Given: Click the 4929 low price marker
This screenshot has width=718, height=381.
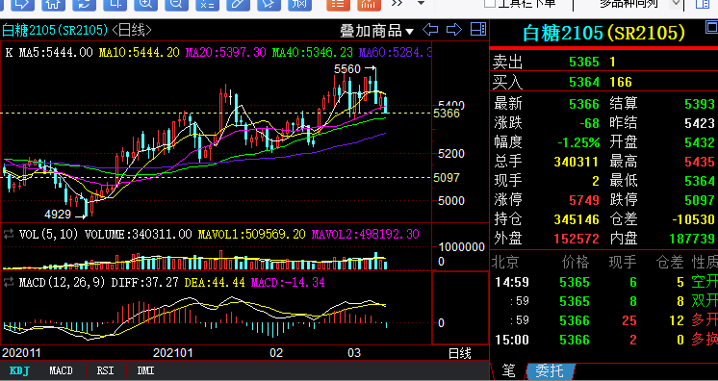Looking at the screenshot, I should (58, 214).
